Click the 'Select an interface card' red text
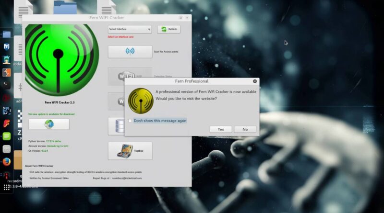This screenshot has width=384, height=213. tap(120, 37)
